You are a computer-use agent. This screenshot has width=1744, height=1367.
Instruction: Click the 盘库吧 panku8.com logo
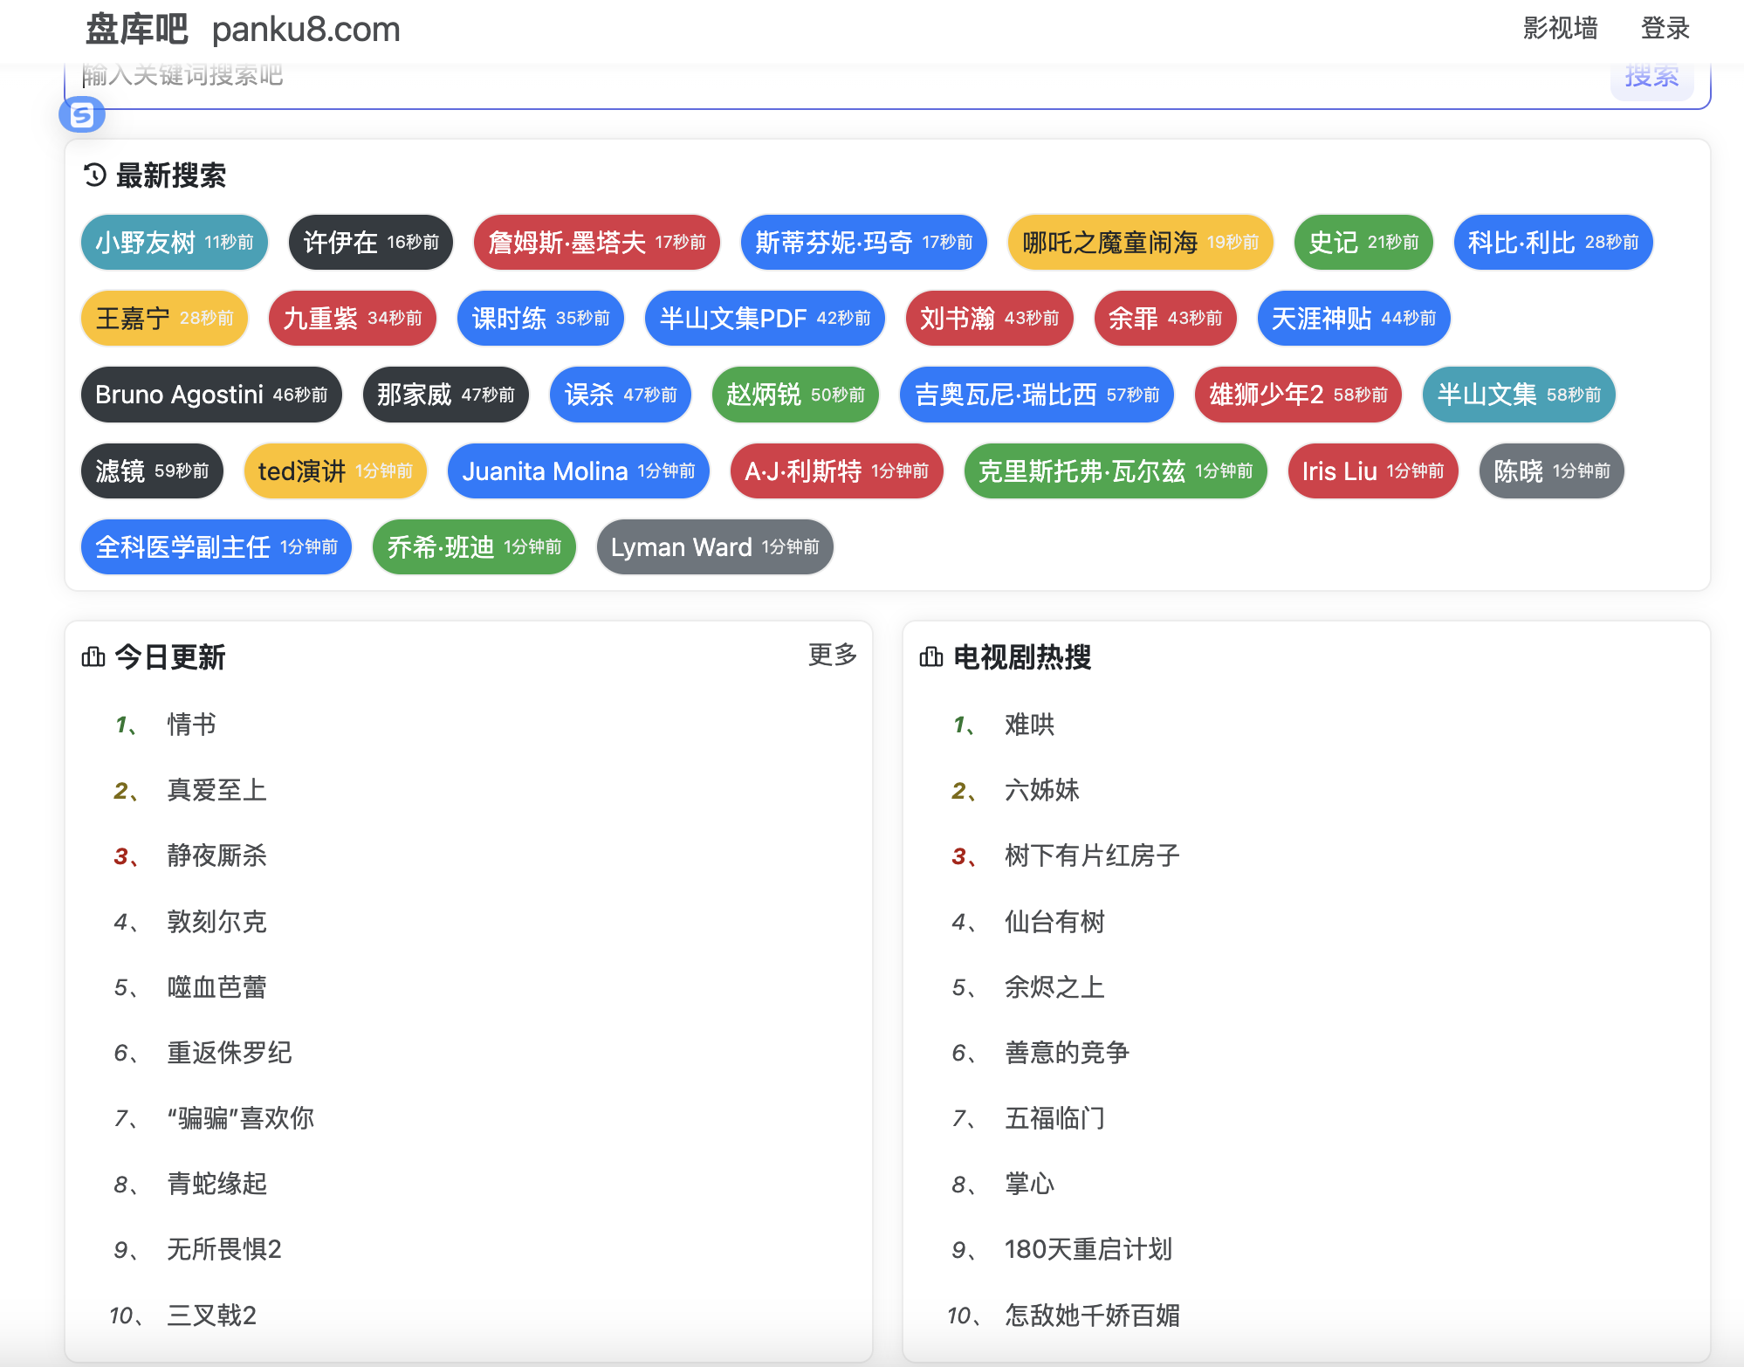[243, 30]
